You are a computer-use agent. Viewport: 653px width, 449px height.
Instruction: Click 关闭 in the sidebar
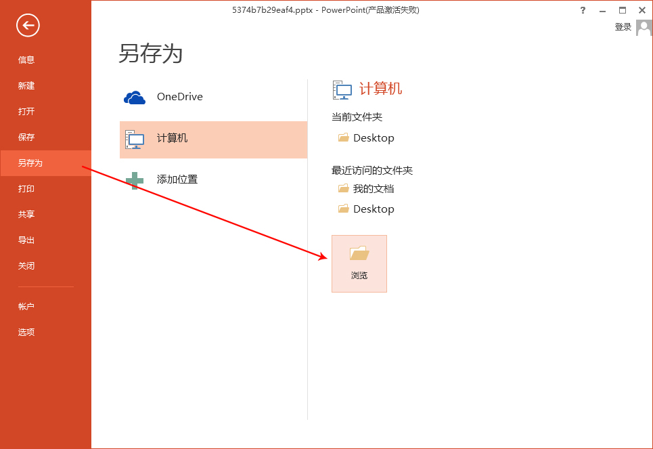click(x=26, y=266)
